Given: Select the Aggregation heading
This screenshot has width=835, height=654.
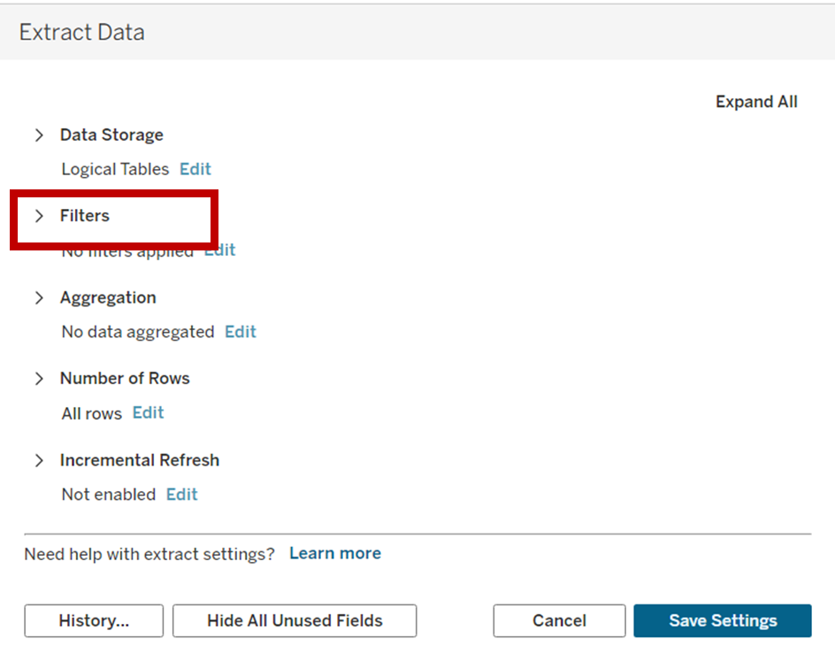Looking at the screenshot, I should [108, 298].
